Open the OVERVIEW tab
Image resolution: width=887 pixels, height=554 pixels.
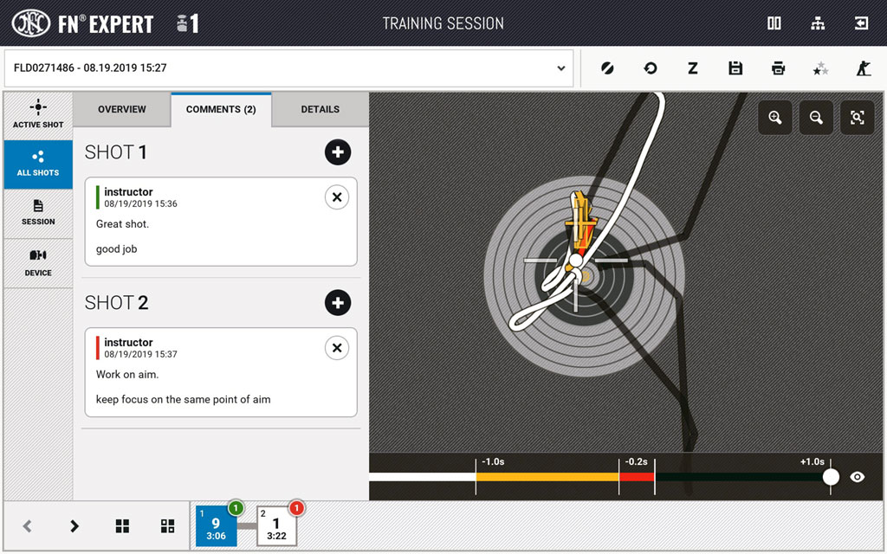[x=121, y=109]
